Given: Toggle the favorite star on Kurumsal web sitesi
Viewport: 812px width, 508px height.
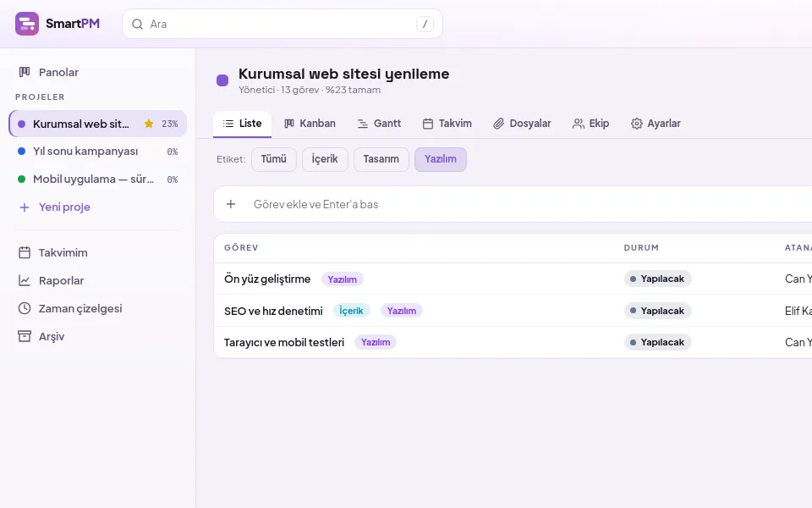Looking at the screenshot, I should [149, 124].
